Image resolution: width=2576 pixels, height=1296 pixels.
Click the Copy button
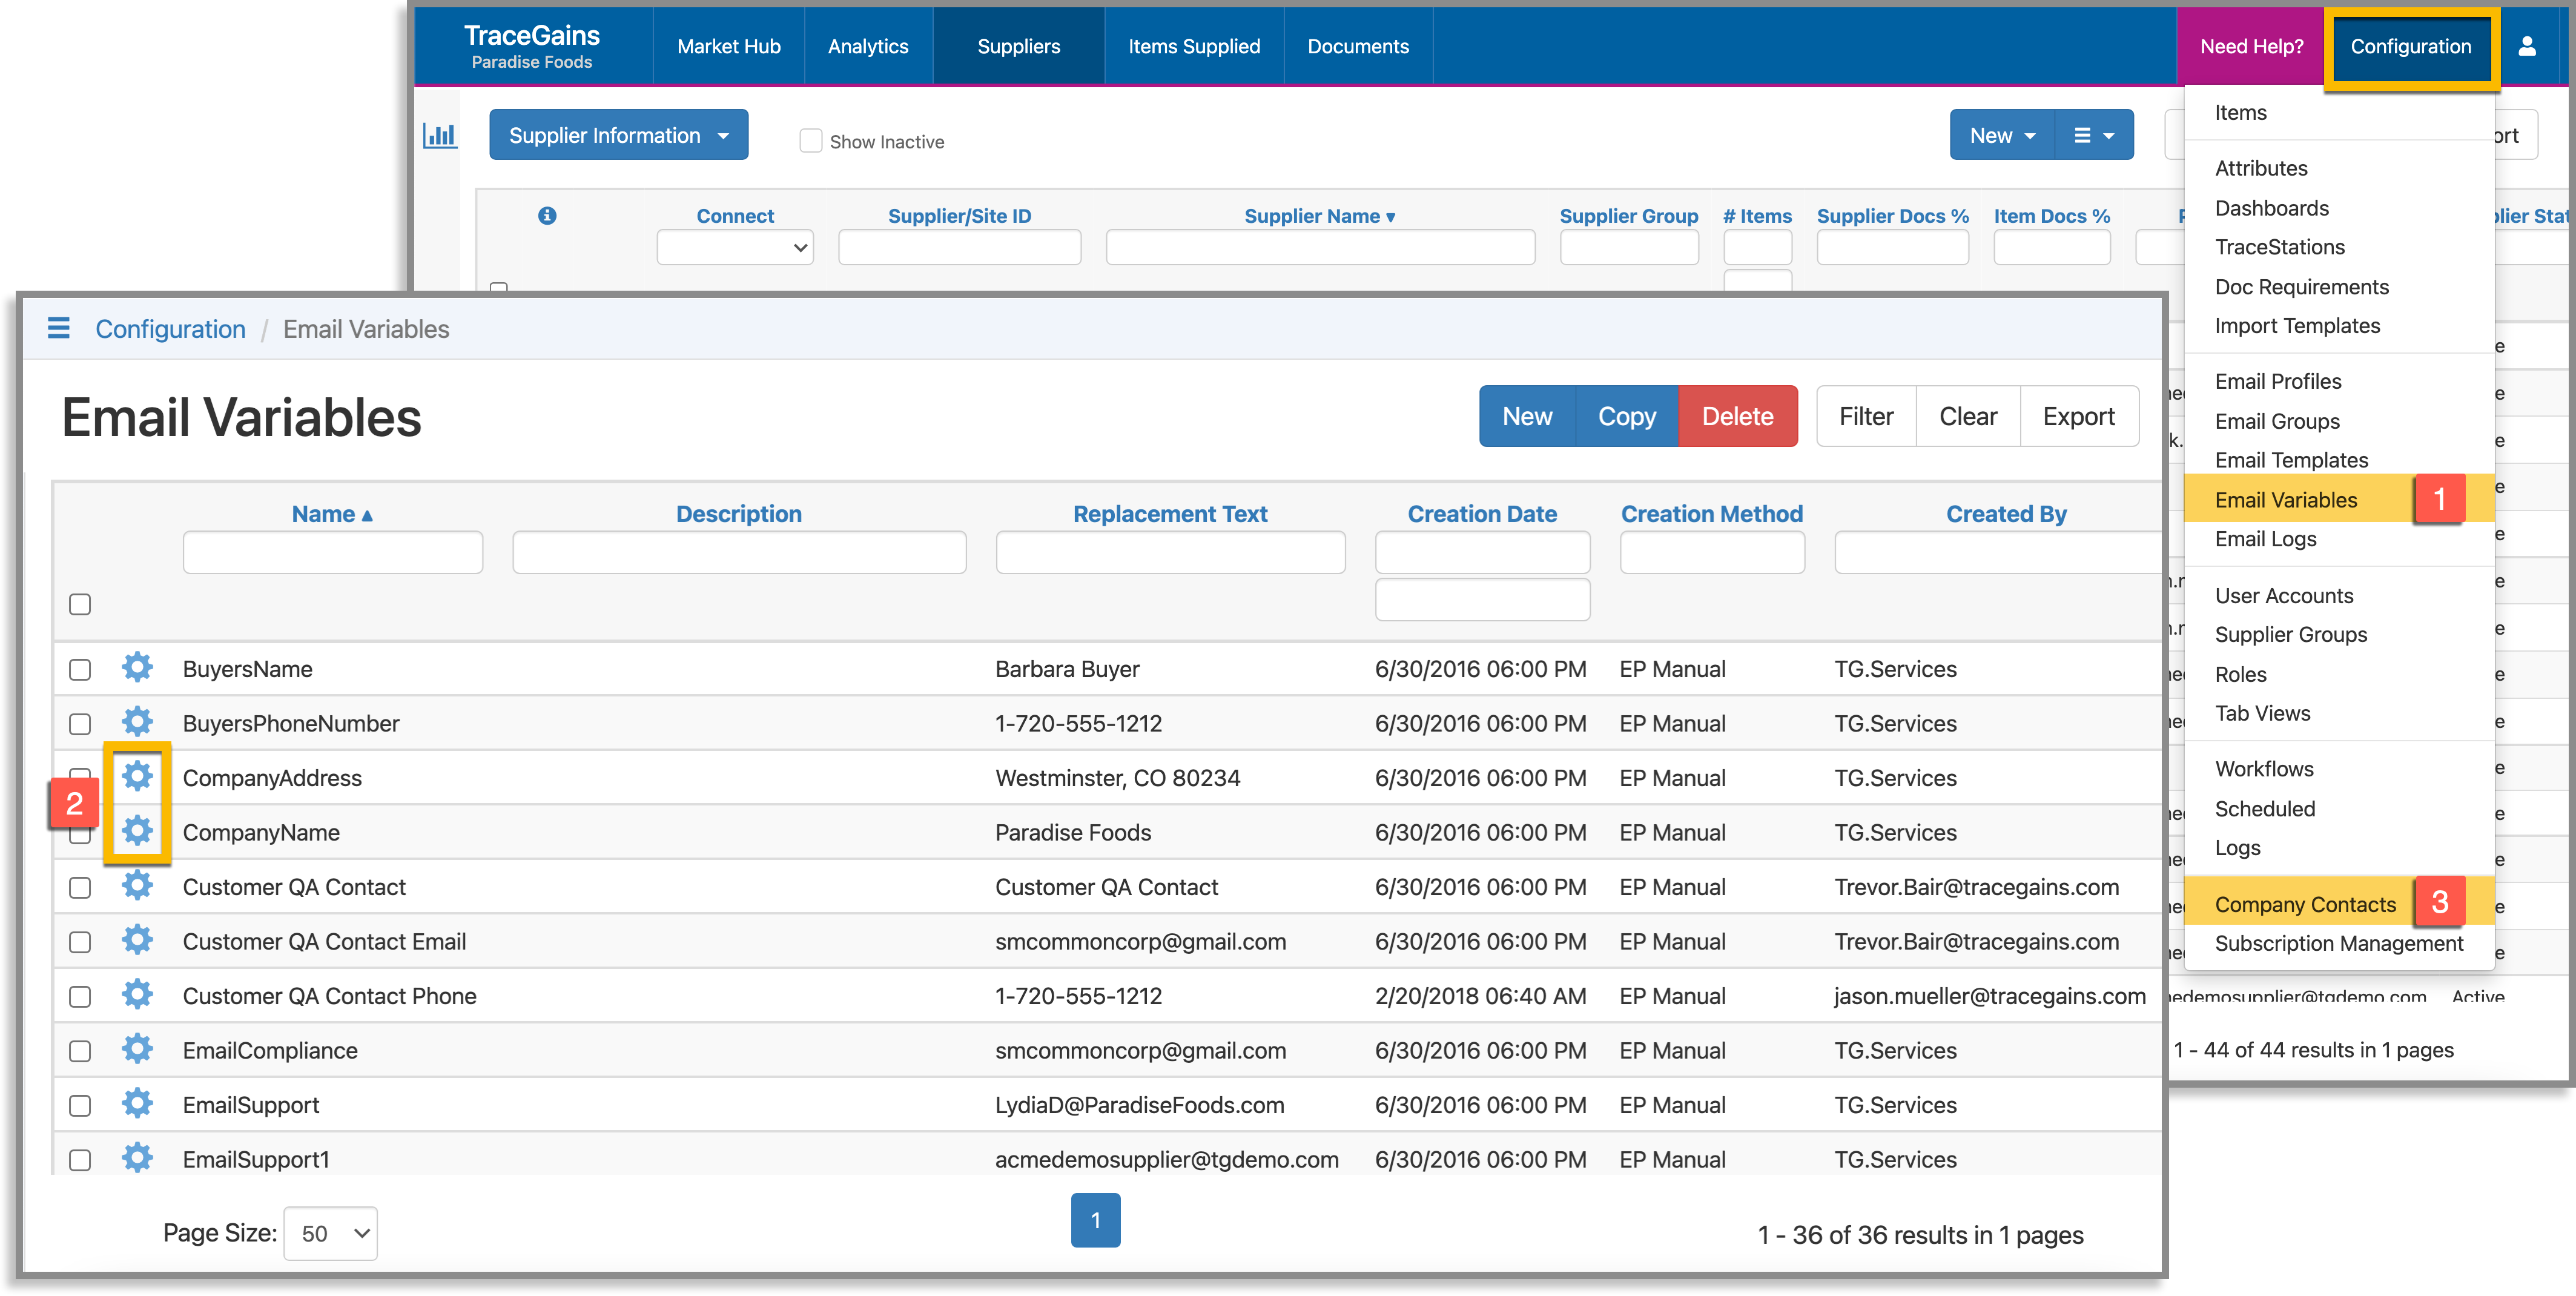tap(1626, 415)
